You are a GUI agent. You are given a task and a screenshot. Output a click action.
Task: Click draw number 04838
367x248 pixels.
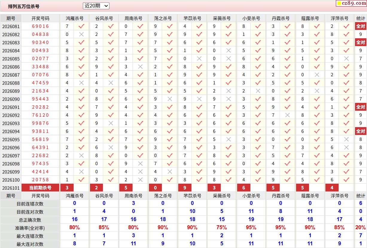pyautogui.click(x=40, y=34)
